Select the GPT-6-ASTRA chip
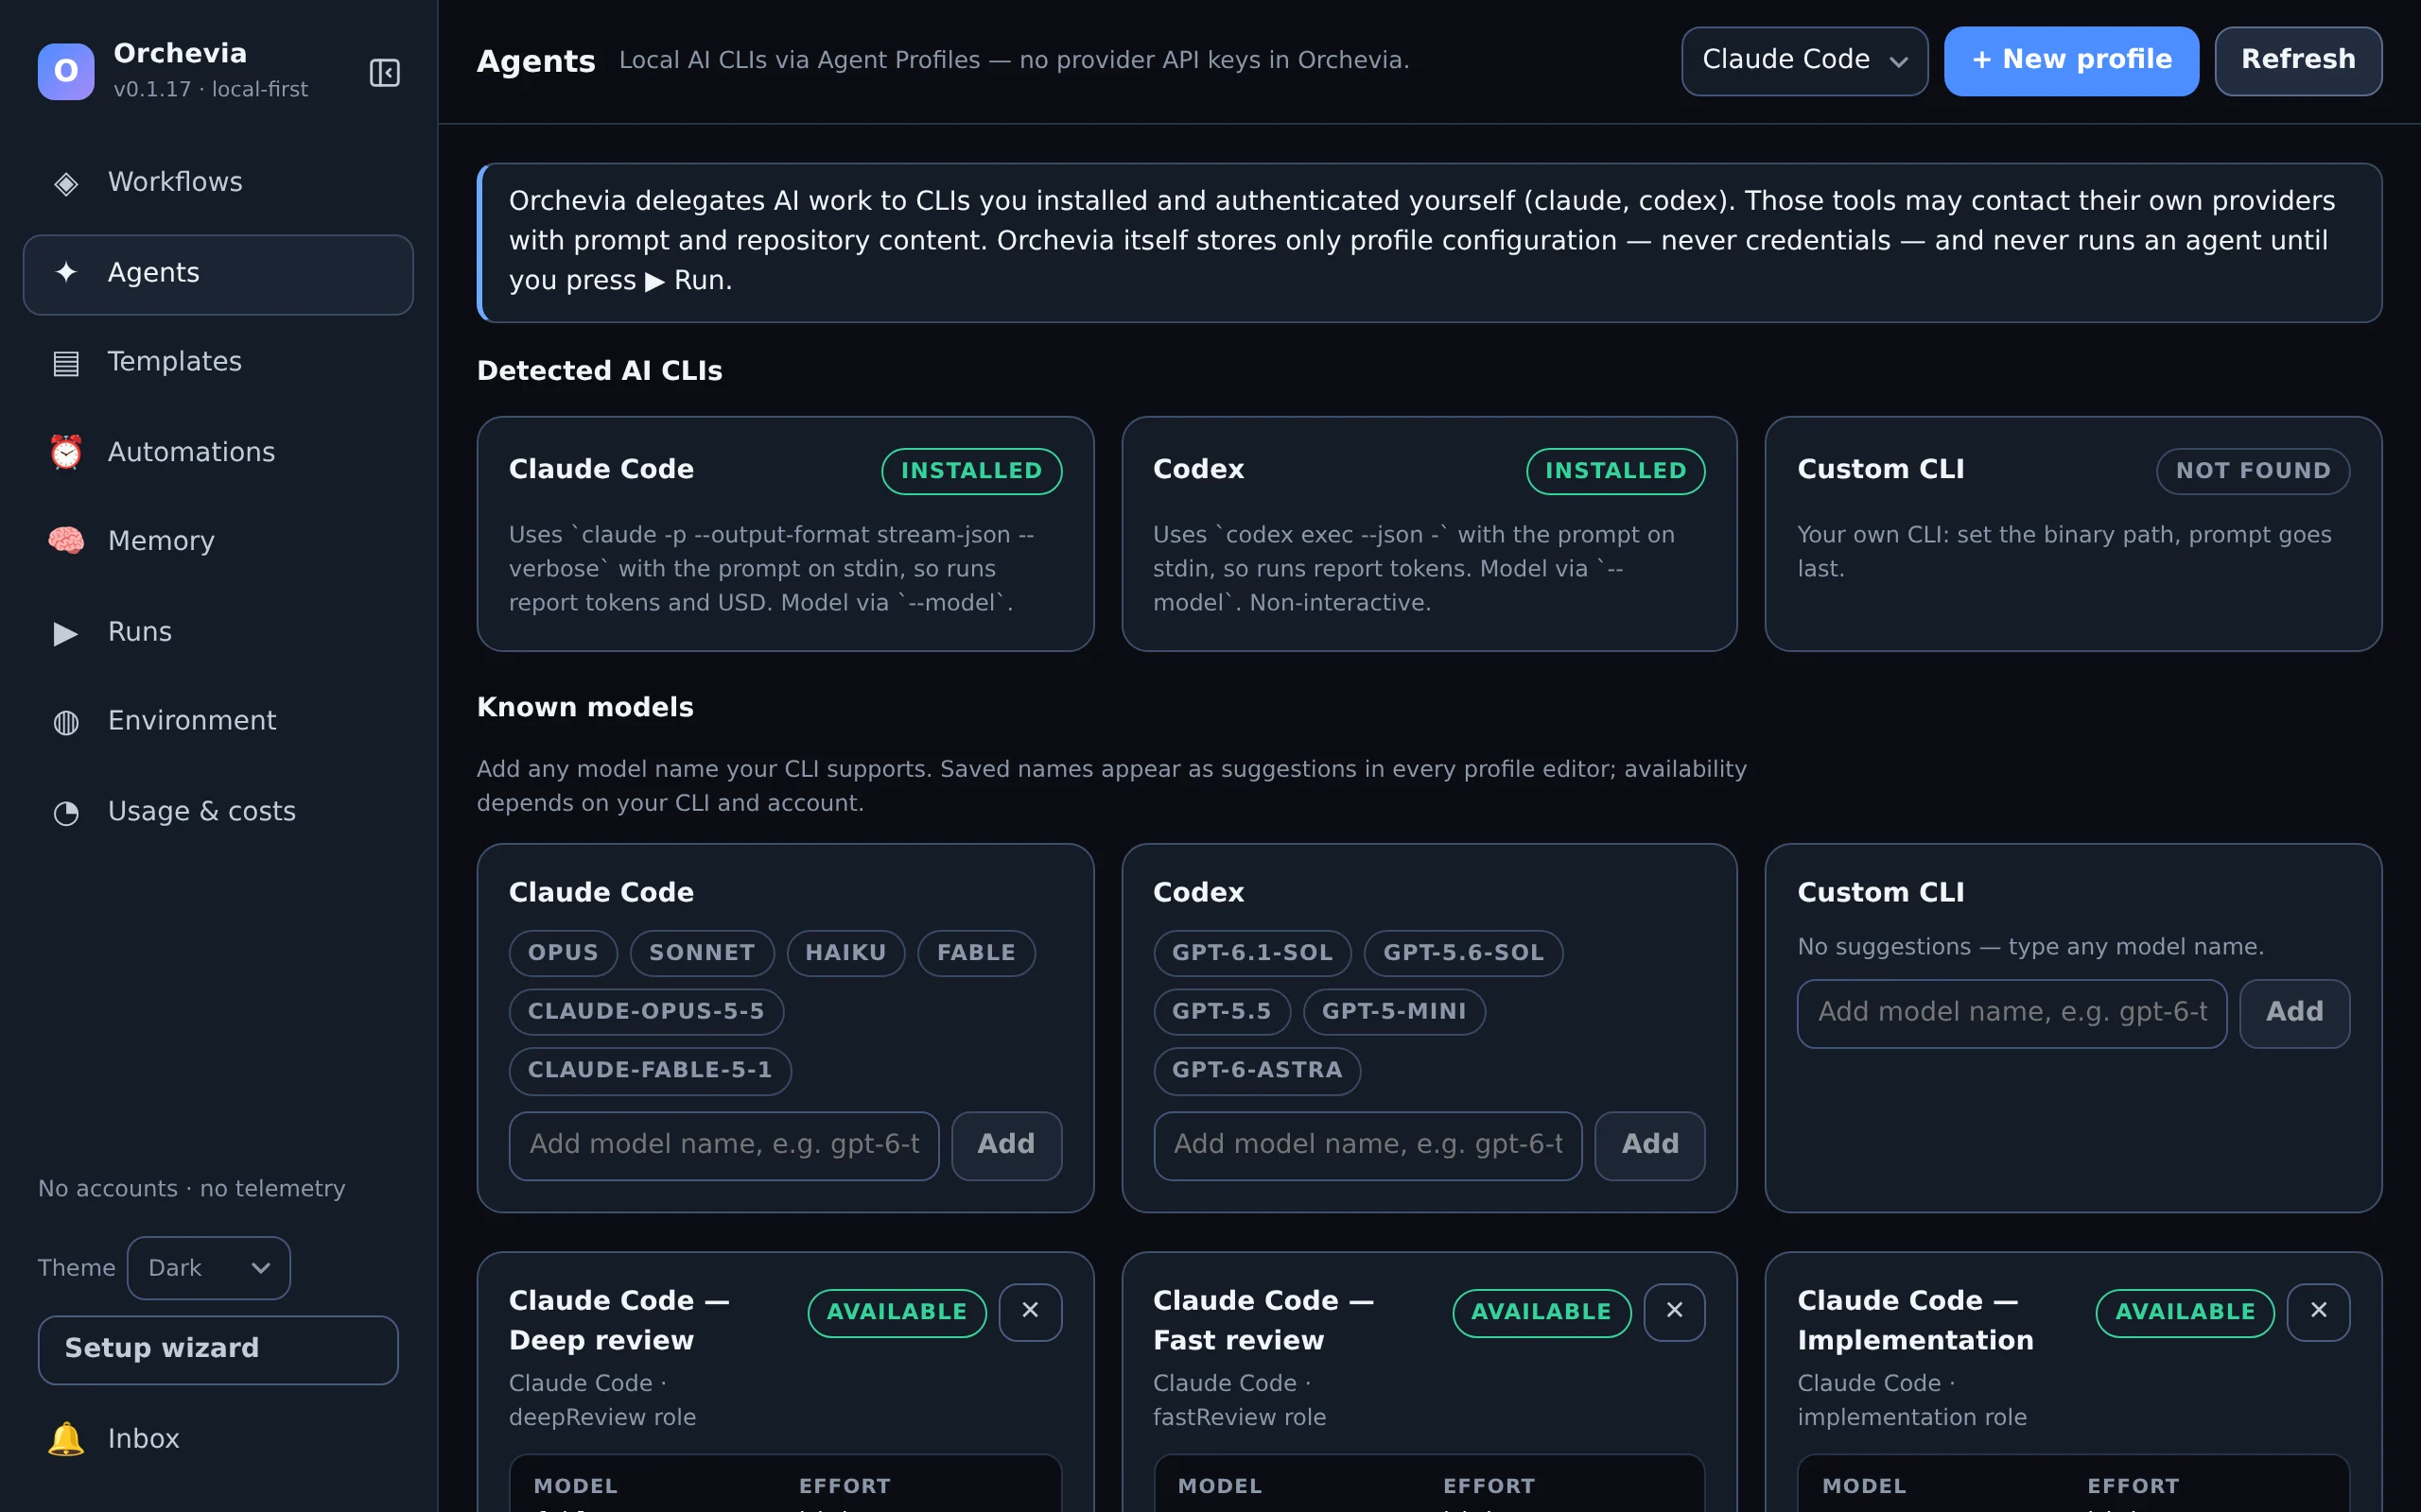The image size is (2421, 1512). (1258, 1071)
